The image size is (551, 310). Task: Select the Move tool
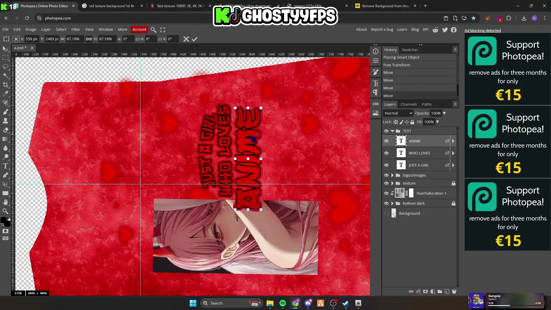point(6,49)
